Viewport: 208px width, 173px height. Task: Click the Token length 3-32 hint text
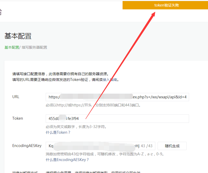76,127
